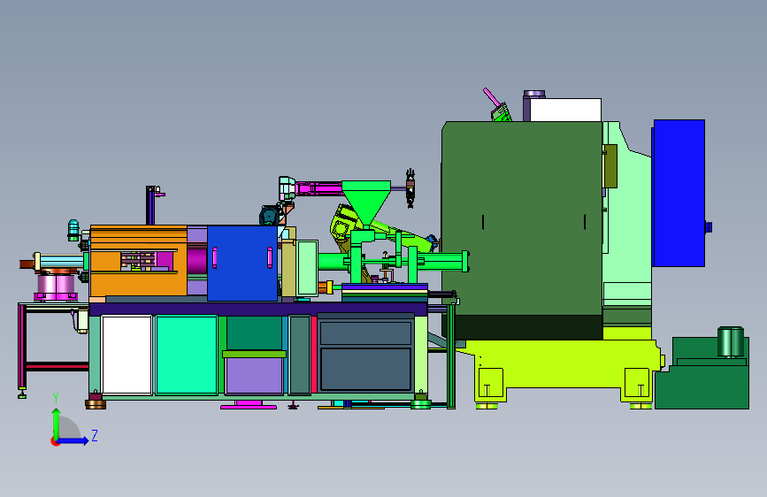Select the tall blue cabinet on far right
767x497 pixels.
pyautogui.click(x=679, y=193)
